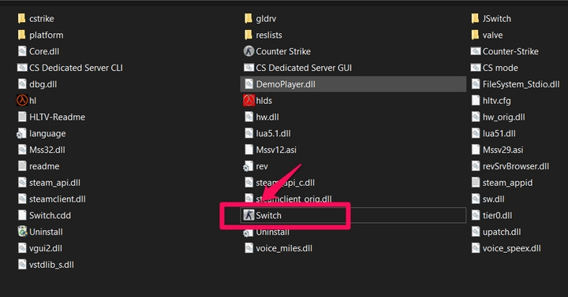This screenshot has height=297, width=568.
Task: Click the vgui2.dll file
Action: [x=39, y=248]
